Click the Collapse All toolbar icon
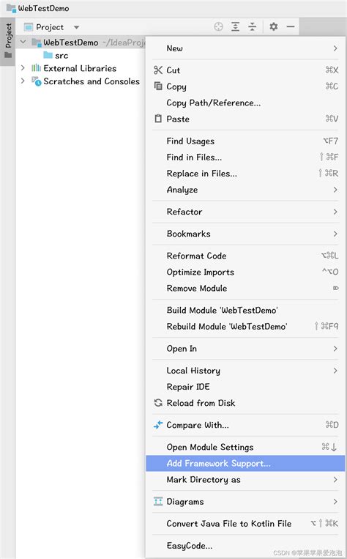The height and width of the screenshot is (559, 347). [x=253, y=26]
